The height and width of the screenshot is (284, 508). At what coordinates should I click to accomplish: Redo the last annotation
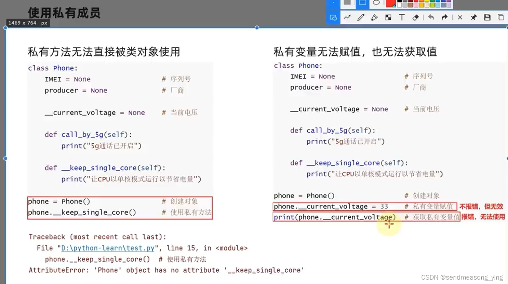tap(444, 17)
